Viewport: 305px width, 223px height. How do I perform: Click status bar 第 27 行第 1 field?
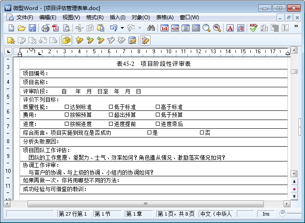point(73,214)
